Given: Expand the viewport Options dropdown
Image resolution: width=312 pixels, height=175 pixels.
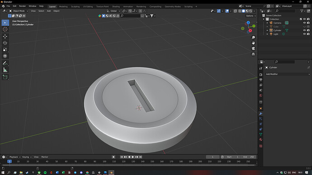Looking at the screenshot, I should coord(251,16).
